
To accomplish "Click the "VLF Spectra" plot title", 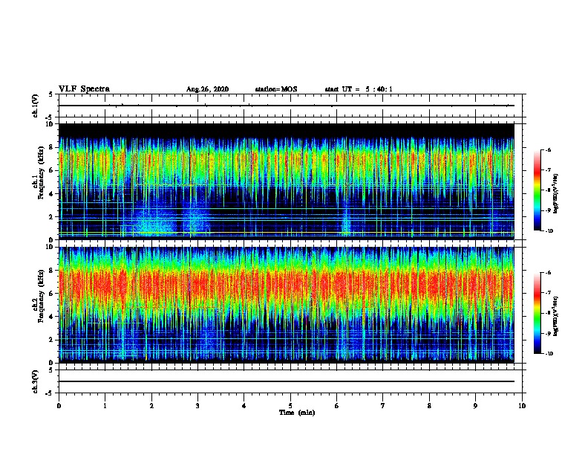I will pos(84,89).
